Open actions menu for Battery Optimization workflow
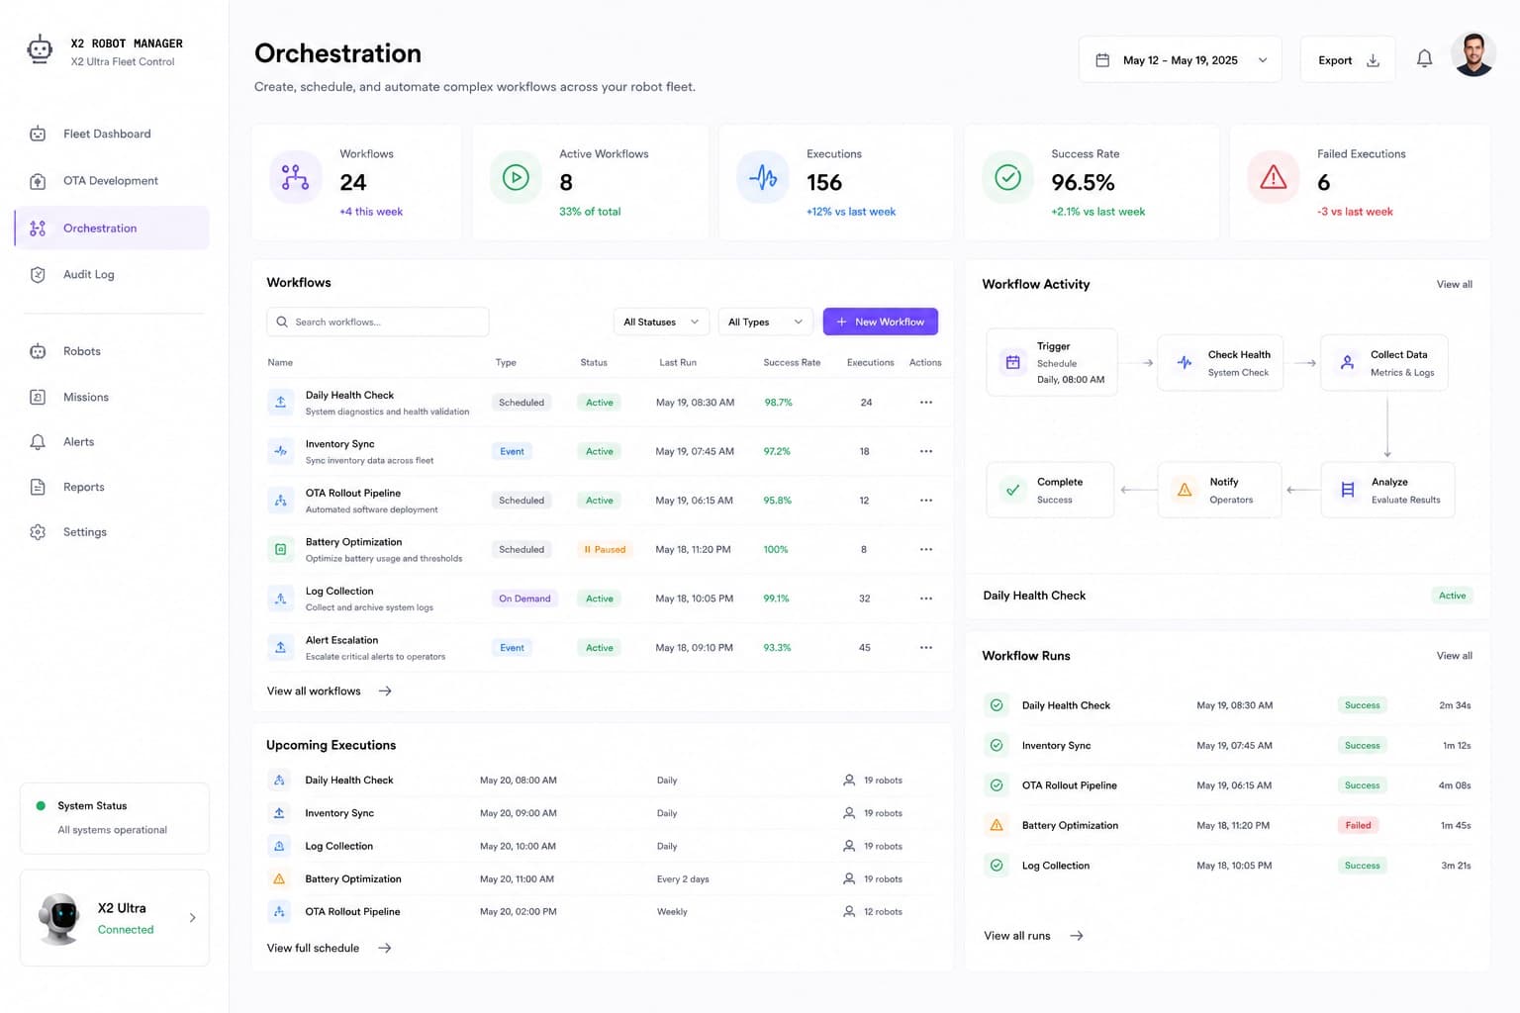This screenshot has width=1520, height=1013. click(x=926, y=549)
